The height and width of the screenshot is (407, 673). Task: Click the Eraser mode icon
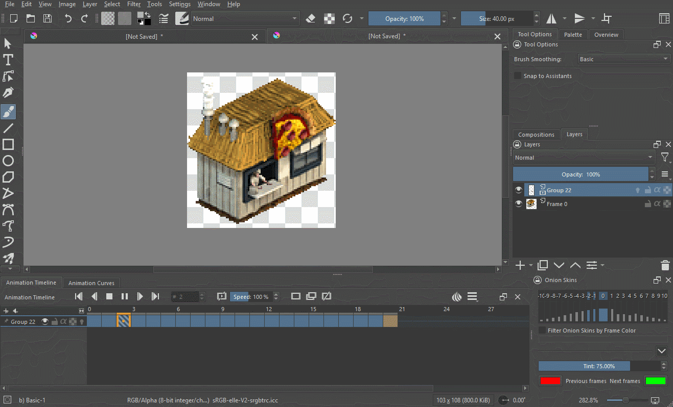click(x=310, y=19)
